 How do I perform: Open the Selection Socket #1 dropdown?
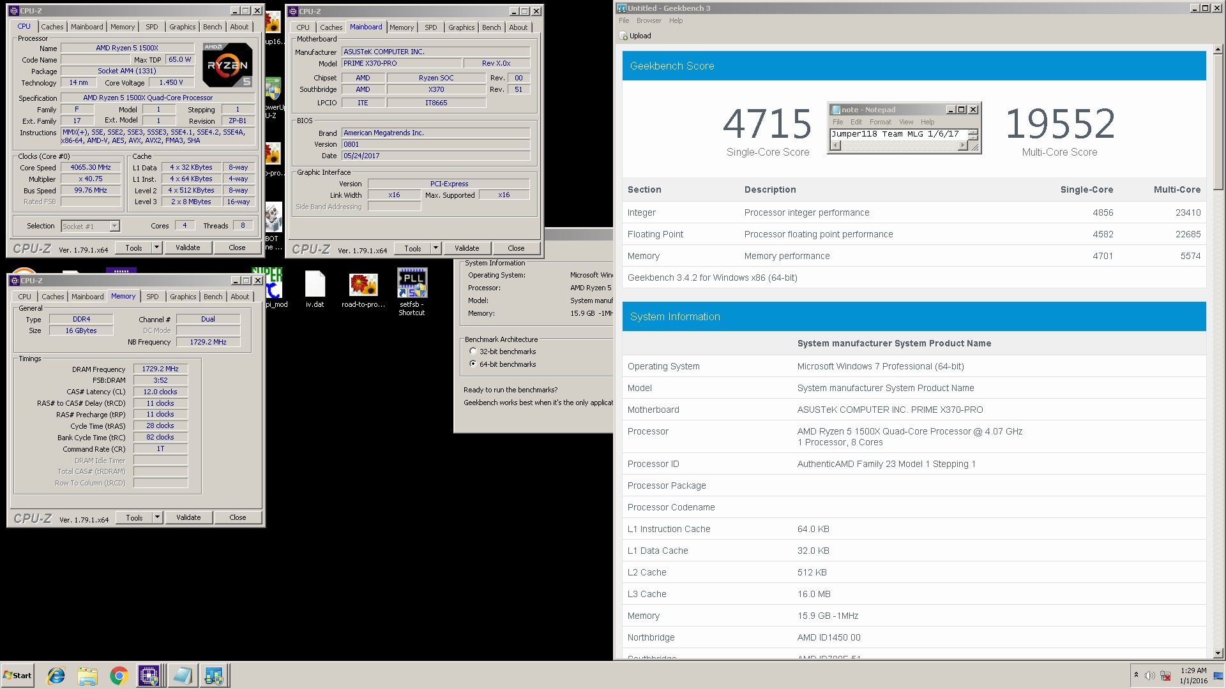tap(114, 226)
